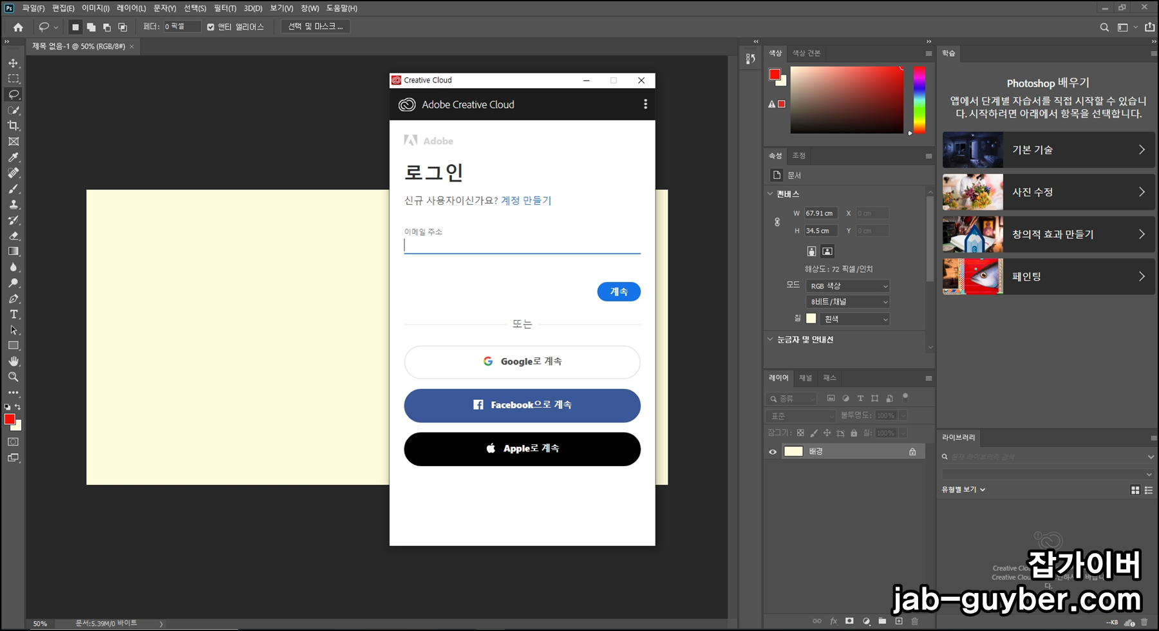Select the Hand tool

(14, 361)
